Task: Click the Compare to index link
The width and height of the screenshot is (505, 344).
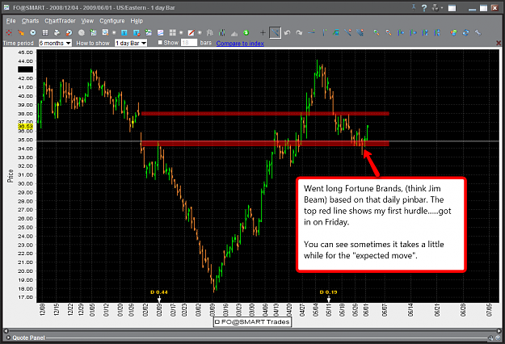Action: point(240,44)
